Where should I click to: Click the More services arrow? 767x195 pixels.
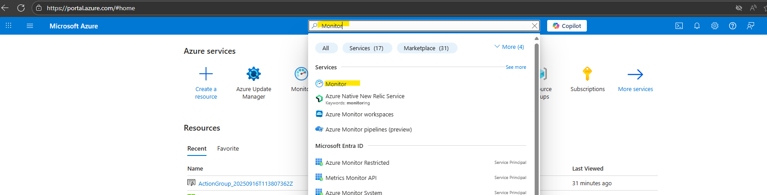tap(635, 74)
